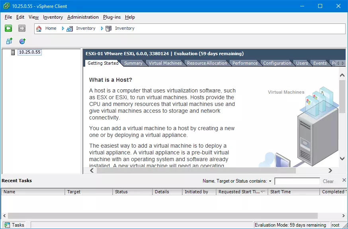Click the content pane vertical scrollbar thumb
This screenshot has height=229, width=348.
click(342, 97)
